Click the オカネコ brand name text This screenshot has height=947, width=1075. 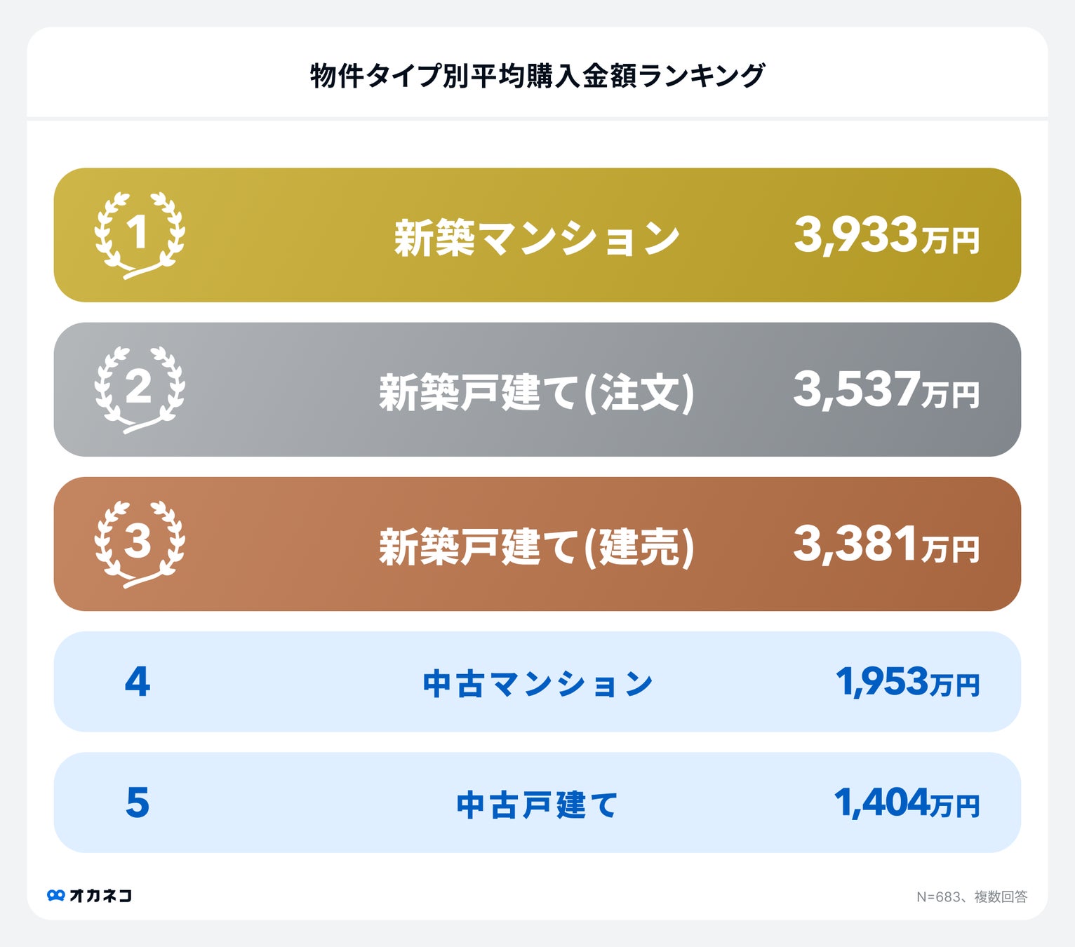point(100,896)
